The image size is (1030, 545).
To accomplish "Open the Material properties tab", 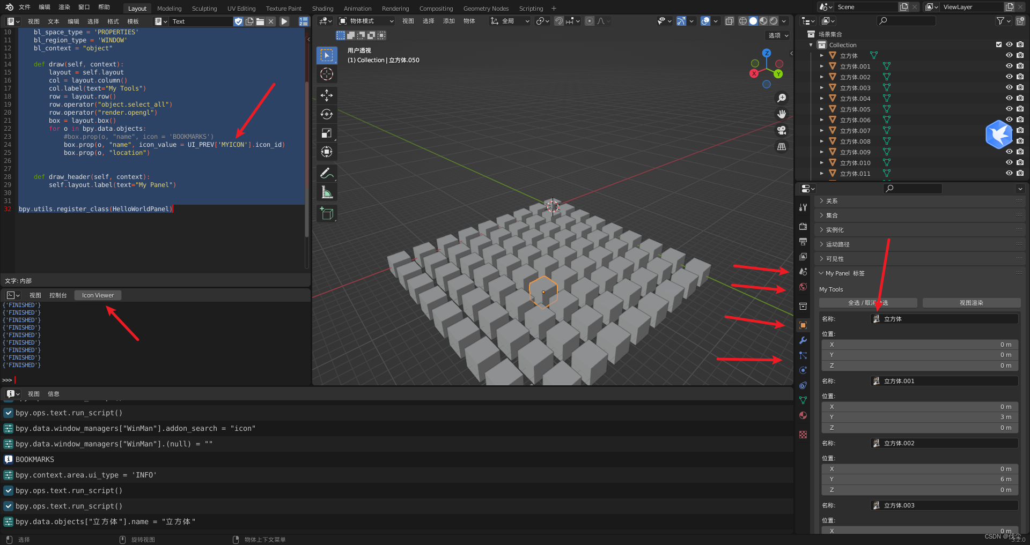I will [x=803, y=415].
